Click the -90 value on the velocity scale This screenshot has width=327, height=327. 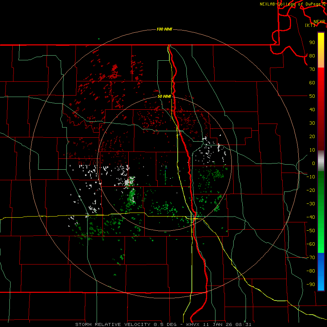click(311, 284)
